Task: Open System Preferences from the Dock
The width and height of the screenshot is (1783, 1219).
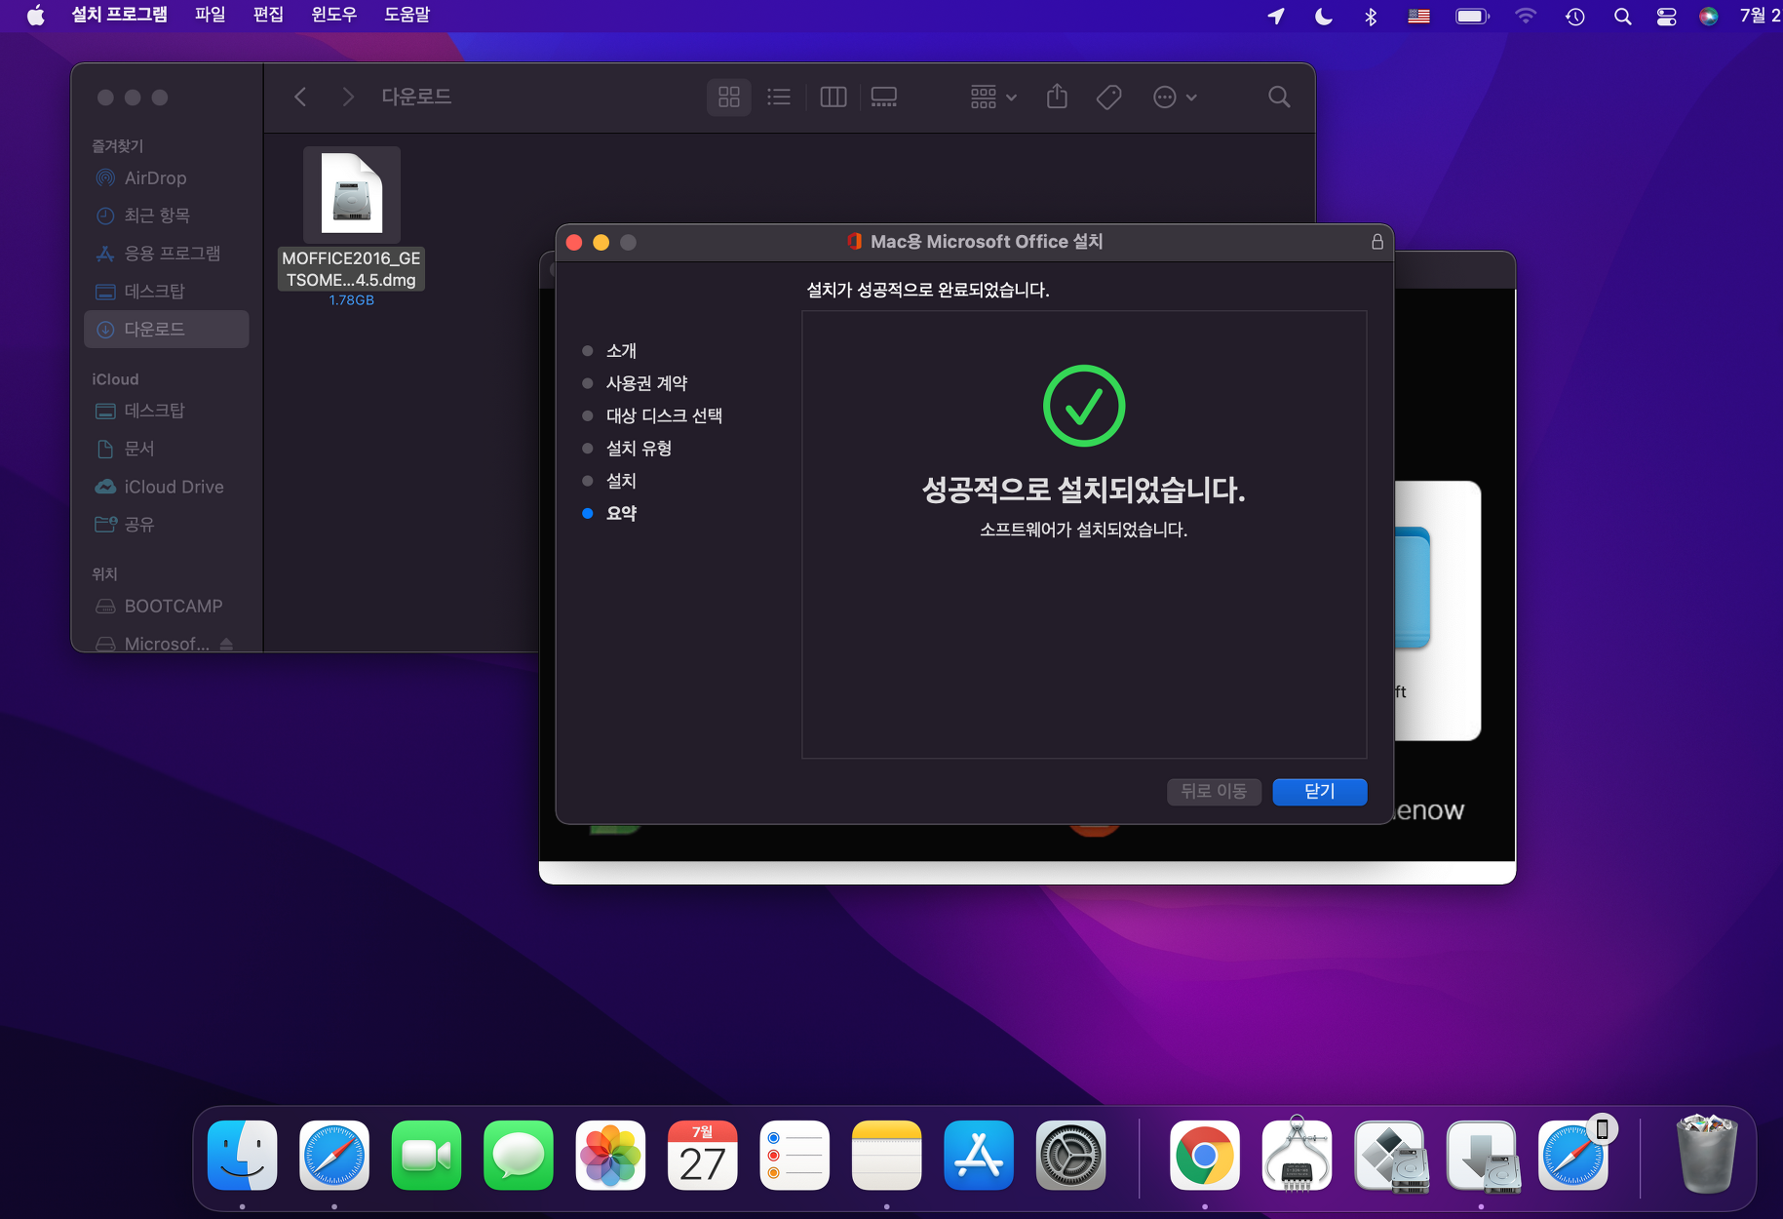Action: [x=1070, y=1156]
